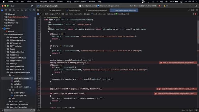Screen dimensions: 199x112
Task: Select sqlite3.h in navigator
Action: pyautogui.click(x=17, y=84)
